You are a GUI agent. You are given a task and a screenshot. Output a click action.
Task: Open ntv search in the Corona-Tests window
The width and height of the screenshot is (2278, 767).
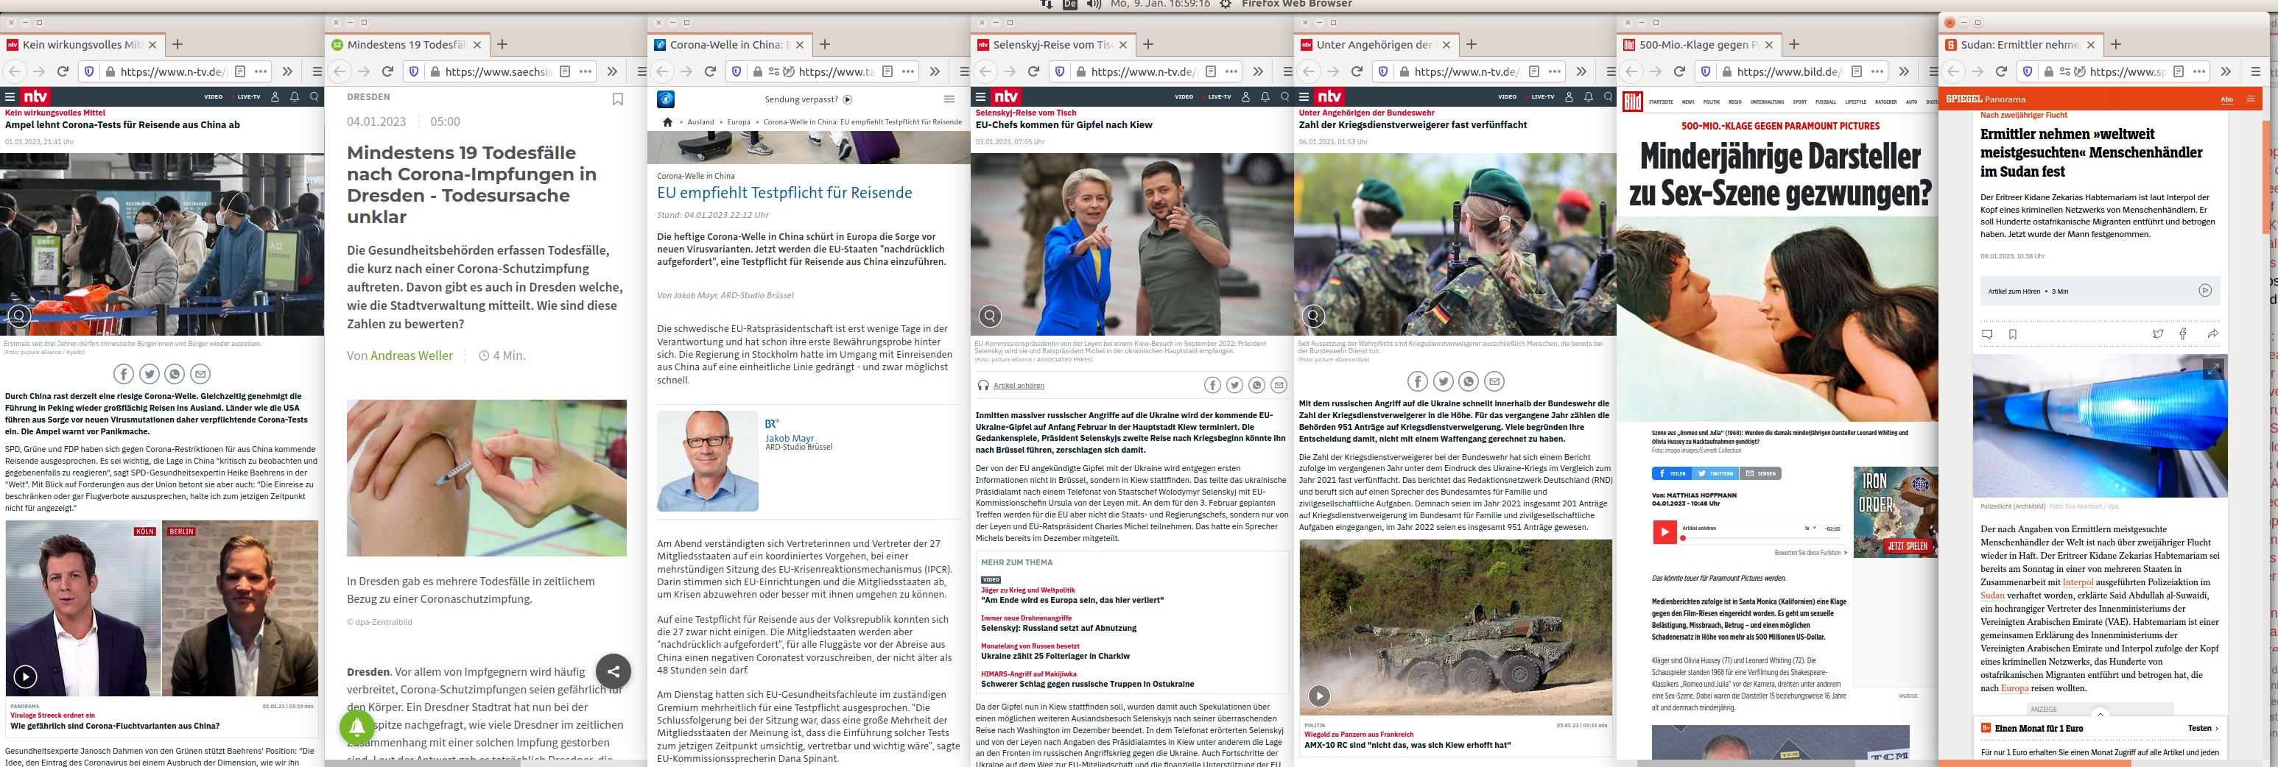click(x=314, y=96)
